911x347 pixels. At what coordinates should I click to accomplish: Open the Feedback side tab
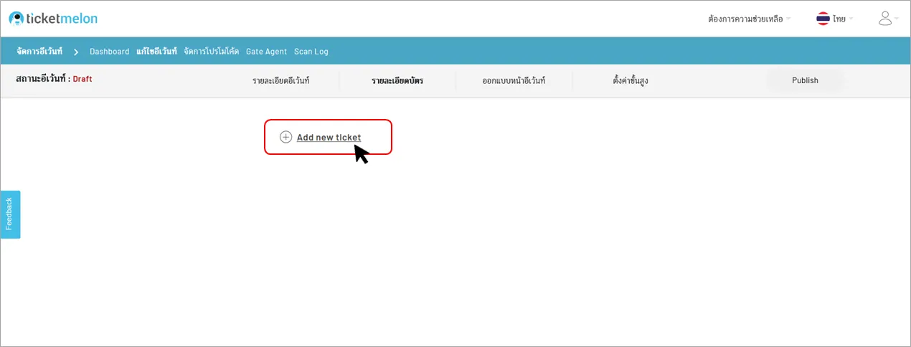(10, 214)
